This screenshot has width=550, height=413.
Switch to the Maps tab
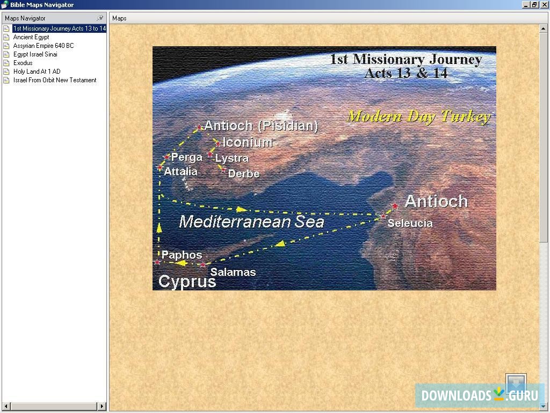(x=119, y=18)
